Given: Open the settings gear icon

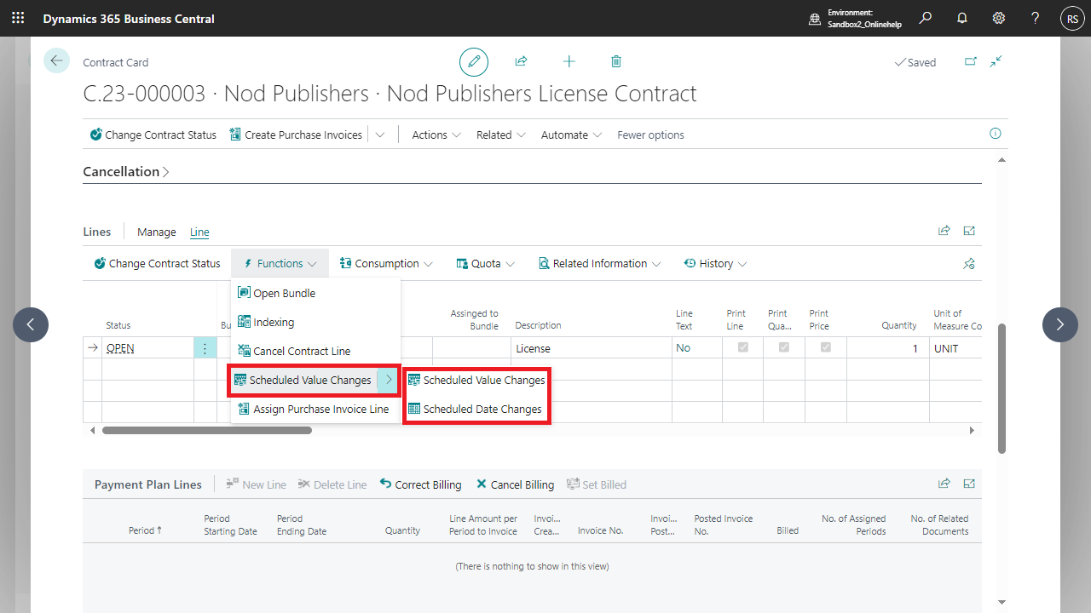Looking at the screenshot, I should 998,18.
